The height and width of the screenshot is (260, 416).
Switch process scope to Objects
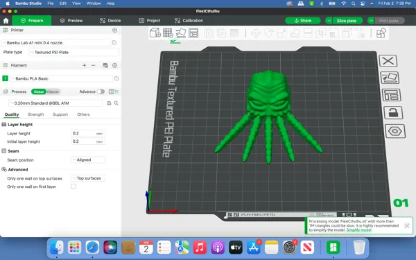53,92
